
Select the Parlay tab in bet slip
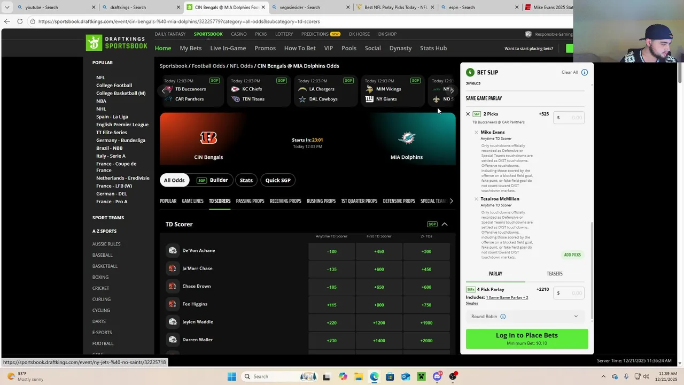pyautogui.click(x=495, y=274)
